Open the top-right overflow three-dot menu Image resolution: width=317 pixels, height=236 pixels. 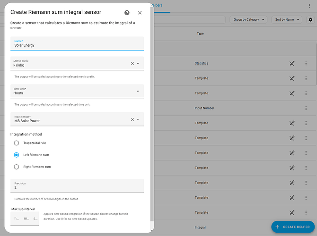pos(309,6)
